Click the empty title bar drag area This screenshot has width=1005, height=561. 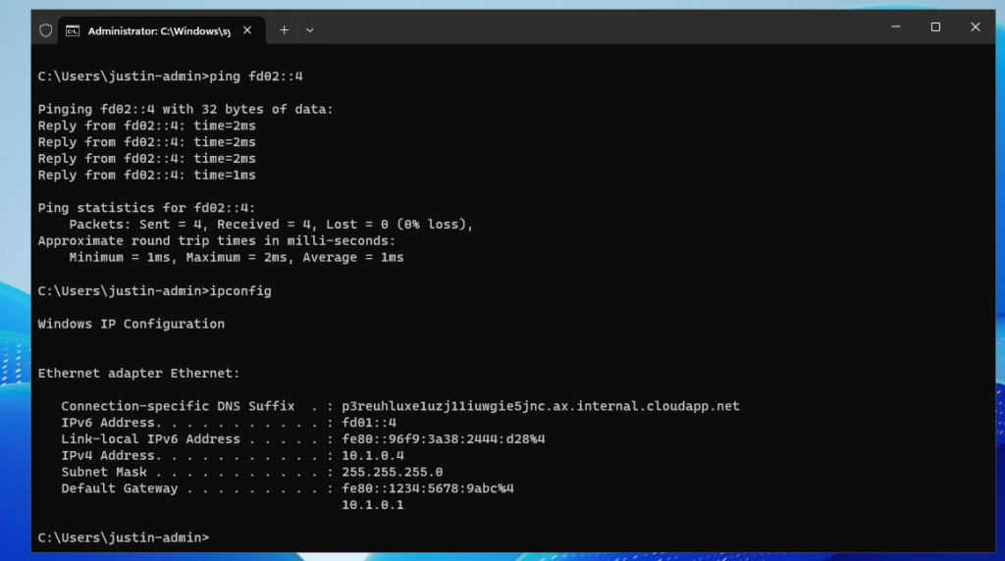pyautogui.click(x=589, y=29)
